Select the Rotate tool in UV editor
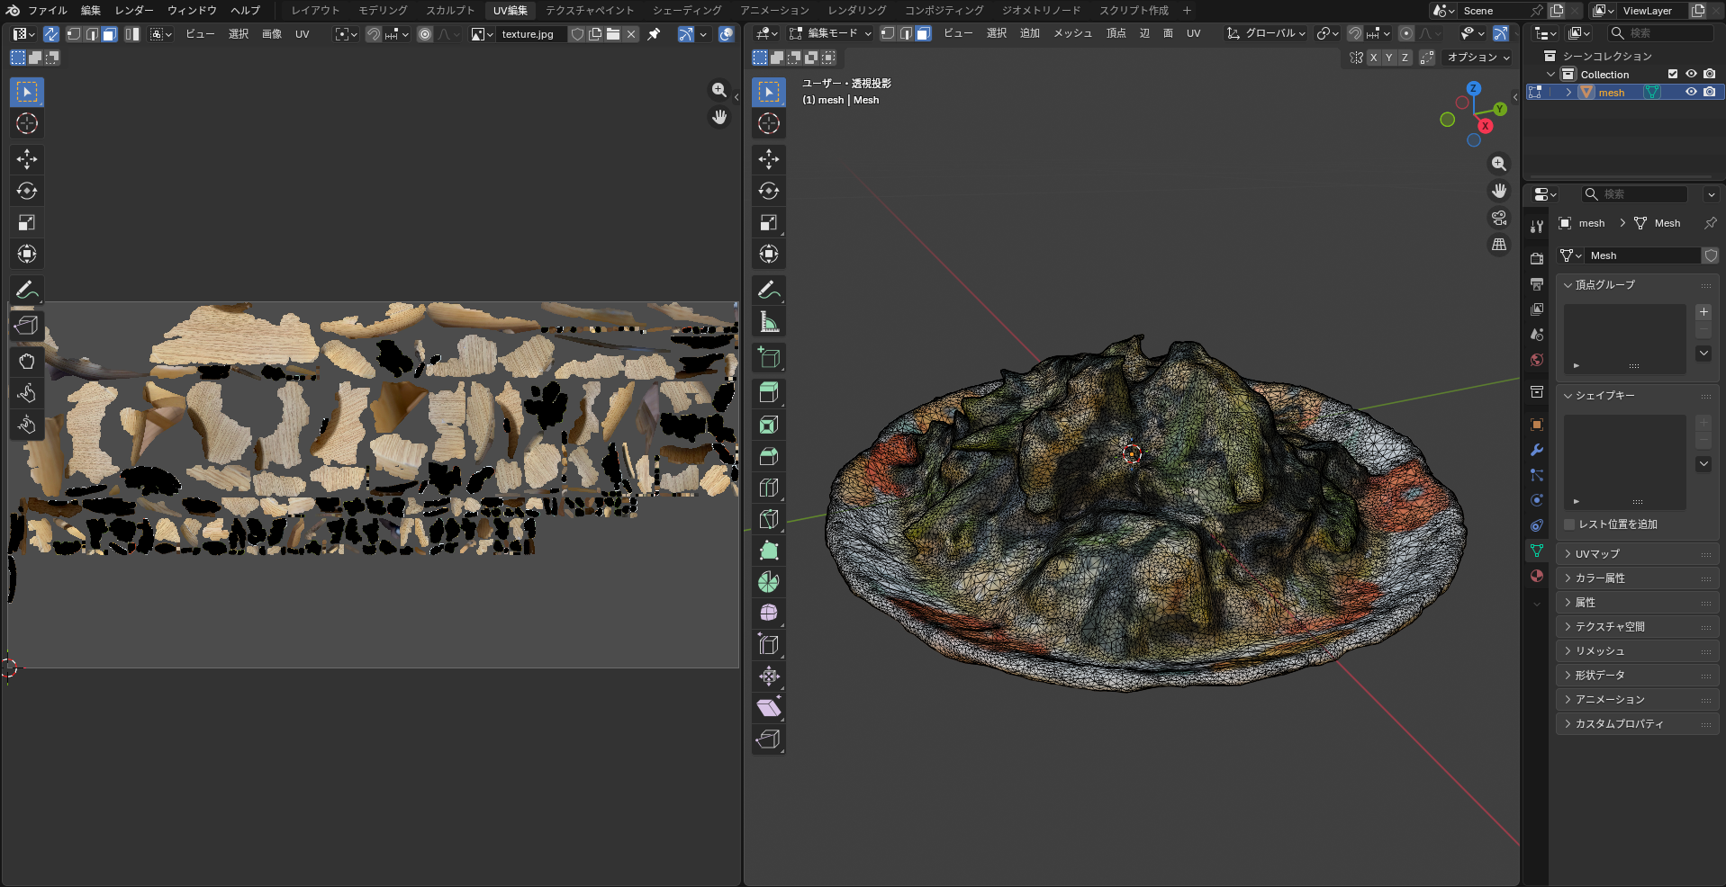 pos(26,191)
